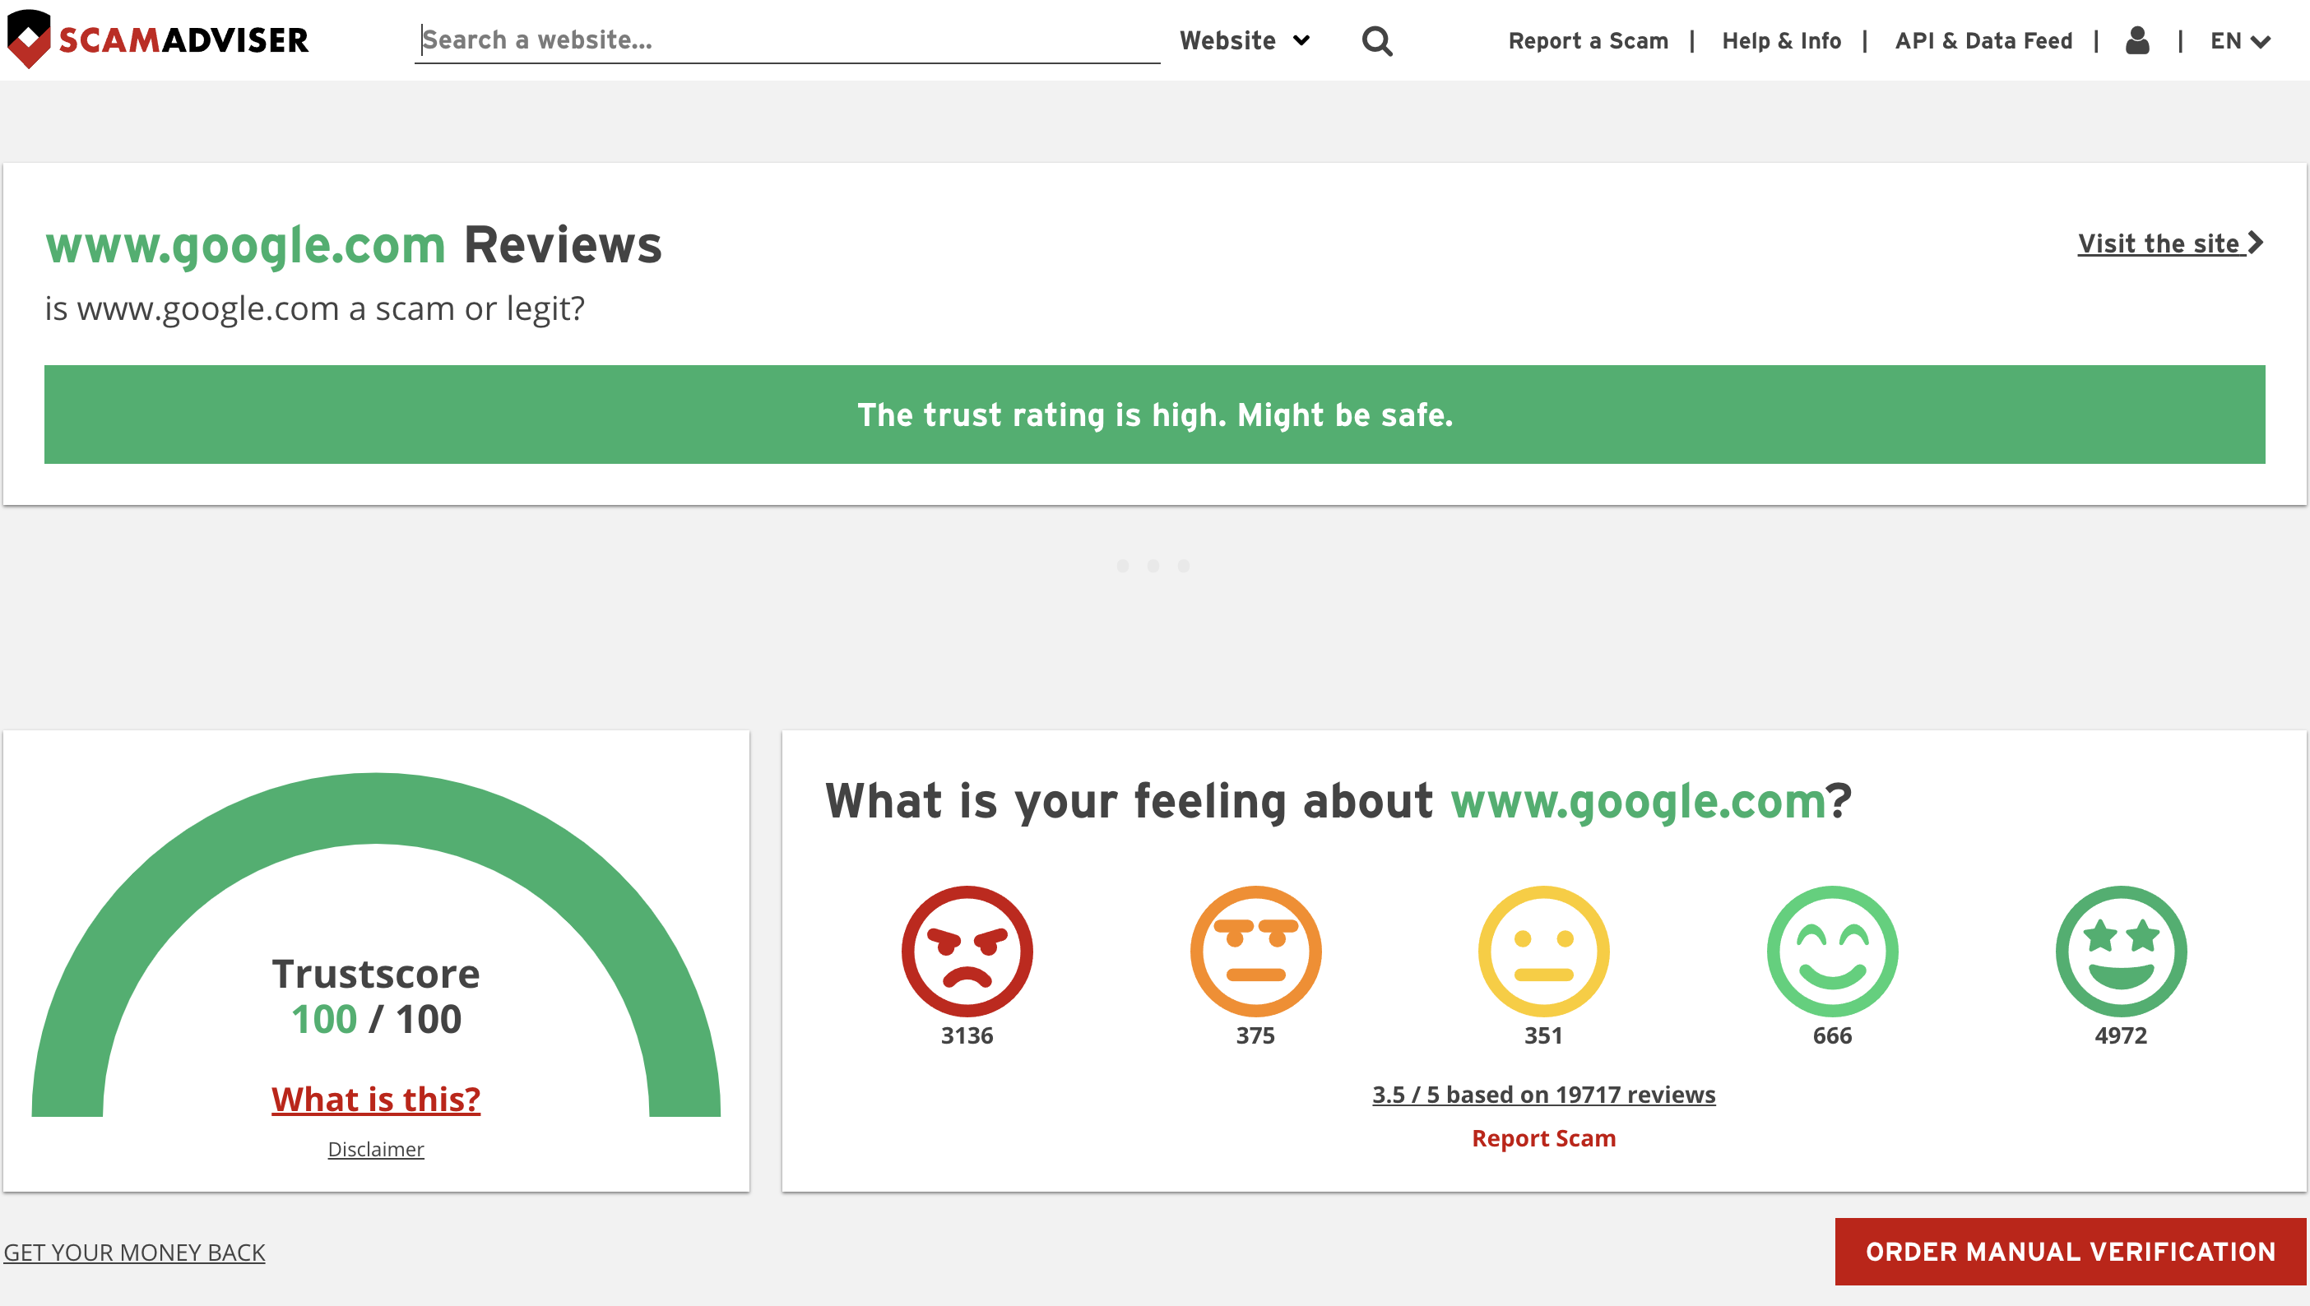Image resolution: width=2310 pixels, height=1306 pixels.
Task: Click the 666 smiling vote count
Action: point(1832,1035)
